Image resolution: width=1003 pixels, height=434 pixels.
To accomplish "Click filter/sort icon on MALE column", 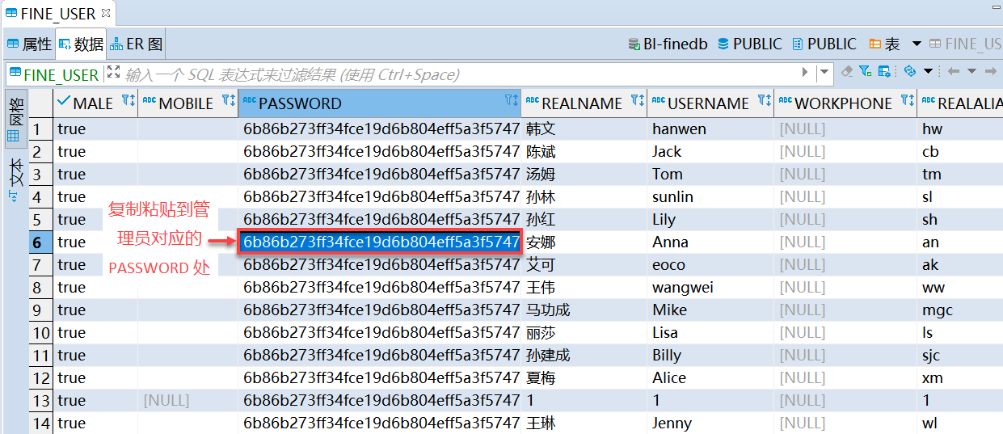I will point(129,101).
